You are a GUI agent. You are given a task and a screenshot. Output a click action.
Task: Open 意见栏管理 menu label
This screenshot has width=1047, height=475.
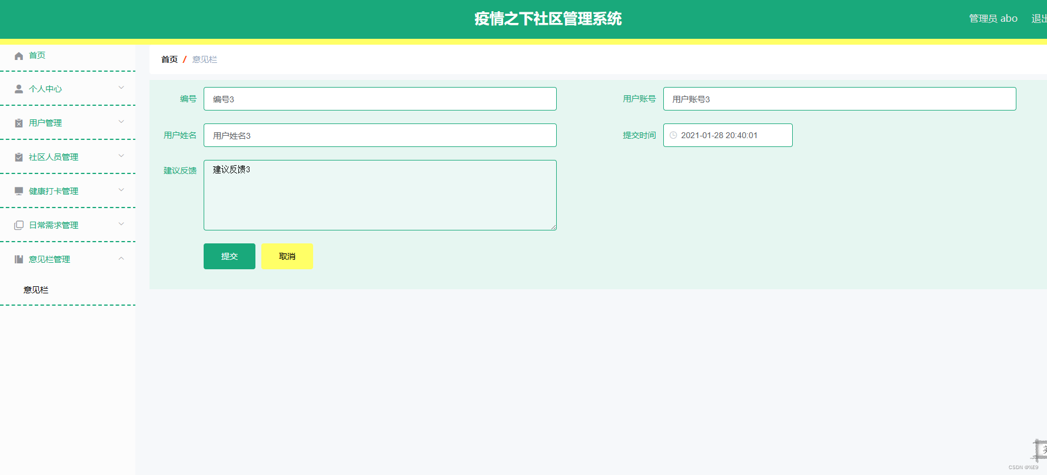(49, 259)
